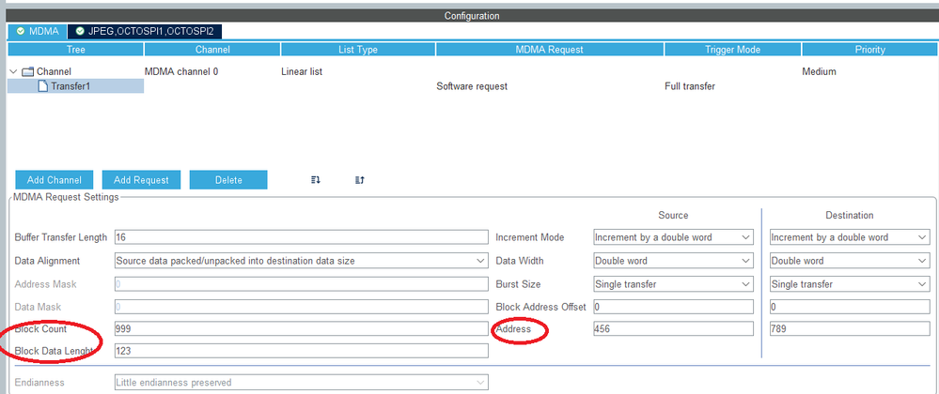
Task: Open Destination Increment Mode dropdown
Action: pos(850,237)
